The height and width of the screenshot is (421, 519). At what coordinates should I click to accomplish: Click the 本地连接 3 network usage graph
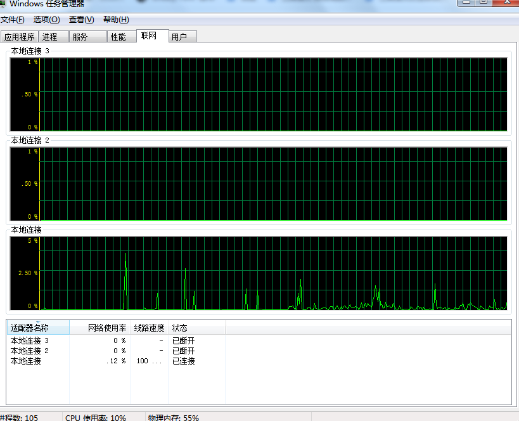tap(272, 94)
